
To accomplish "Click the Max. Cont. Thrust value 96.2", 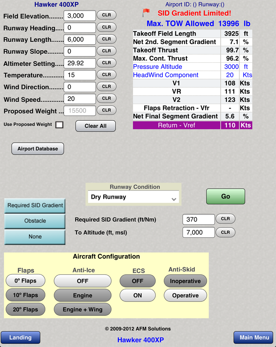I will (x=232, y=58).
